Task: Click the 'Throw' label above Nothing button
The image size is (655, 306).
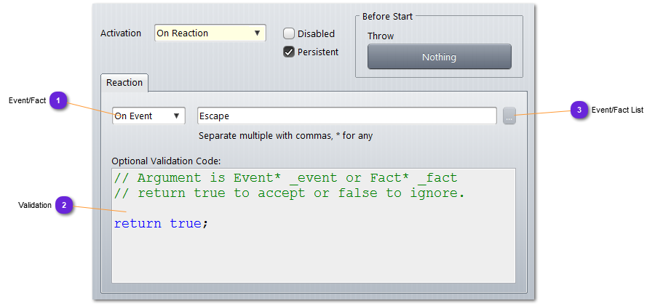Action: (x=381, y=36)
